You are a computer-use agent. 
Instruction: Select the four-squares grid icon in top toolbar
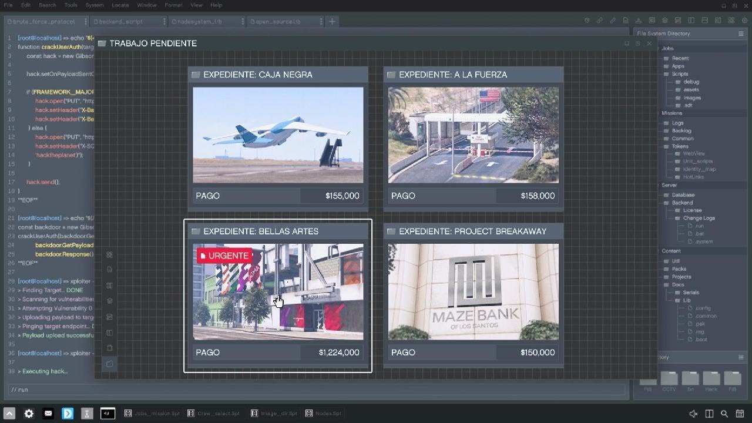[x=730, y=21]
